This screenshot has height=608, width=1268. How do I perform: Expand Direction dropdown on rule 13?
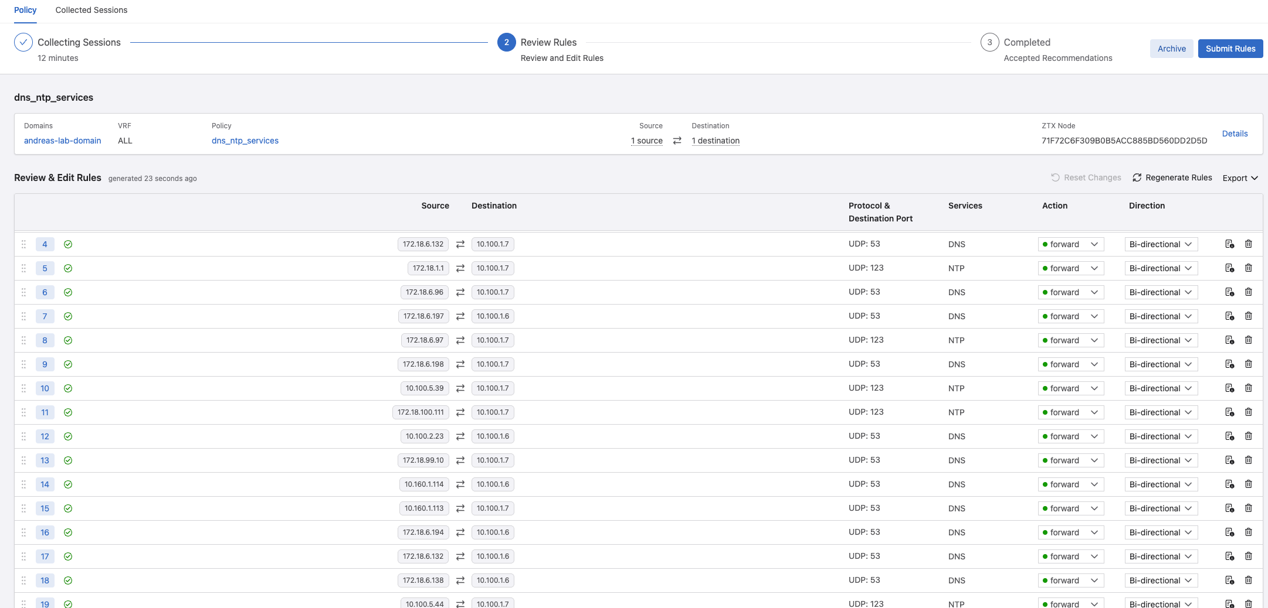click(x=1161, y=460)
